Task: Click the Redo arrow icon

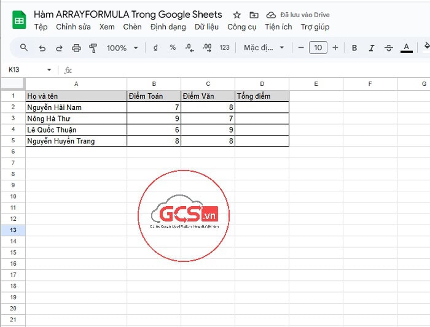Action: pos(59,48)
